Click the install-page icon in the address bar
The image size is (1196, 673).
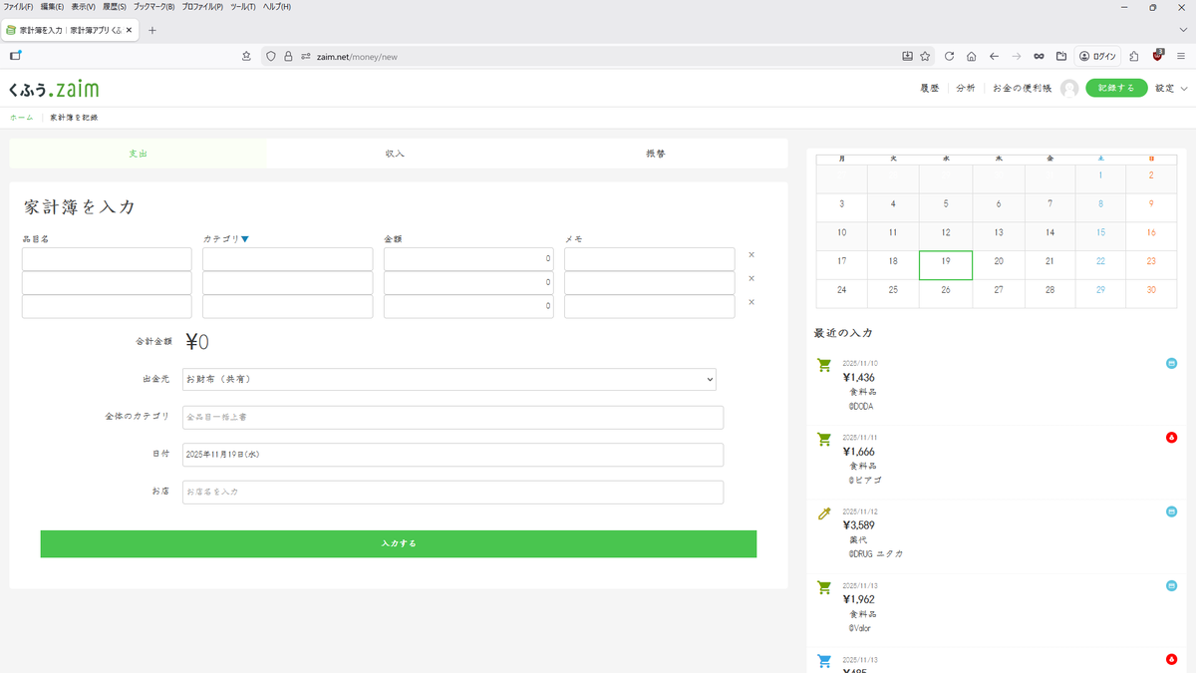(x=908, y=56)
